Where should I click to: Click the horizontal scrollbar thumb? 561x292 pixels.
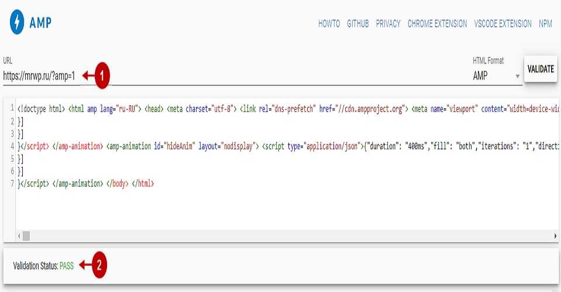pos(26,236)
